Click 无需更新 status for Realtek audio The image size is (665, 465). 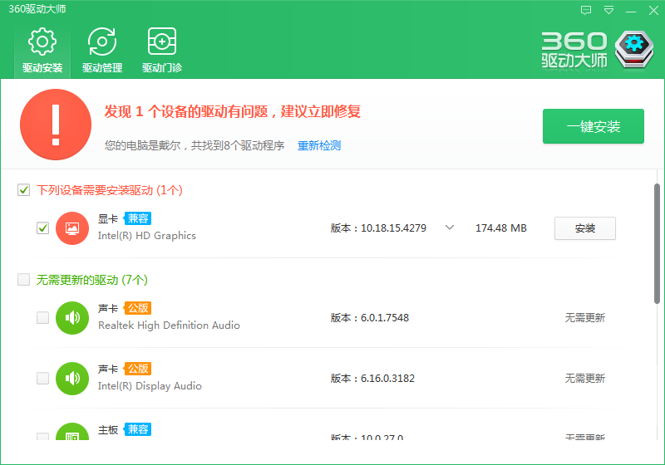point(585,318)
